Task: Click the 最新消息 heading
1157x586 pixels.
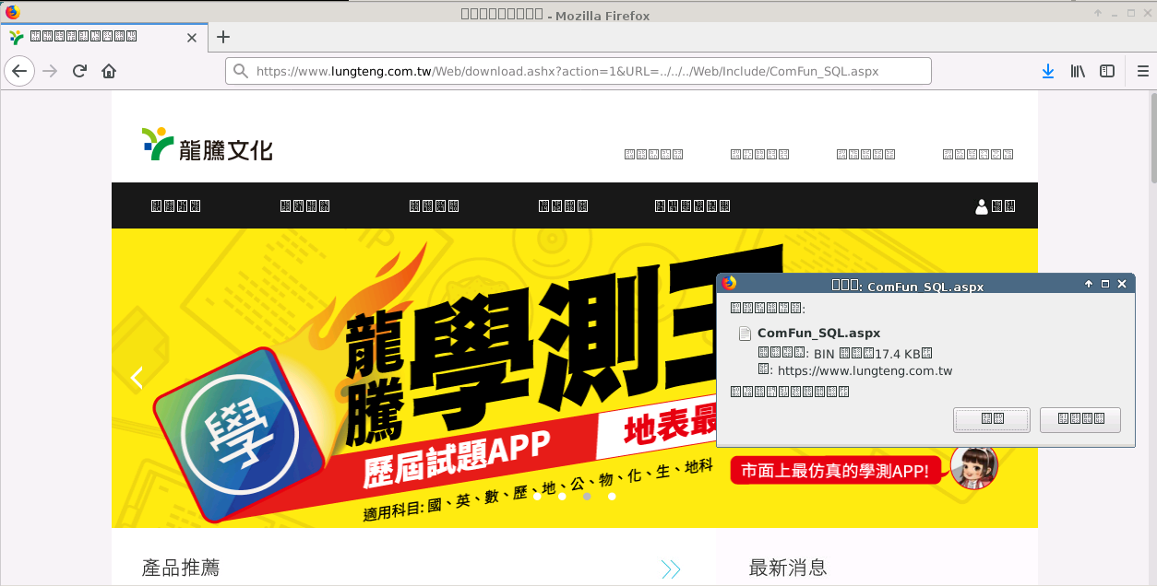Action: click(788, 568)
